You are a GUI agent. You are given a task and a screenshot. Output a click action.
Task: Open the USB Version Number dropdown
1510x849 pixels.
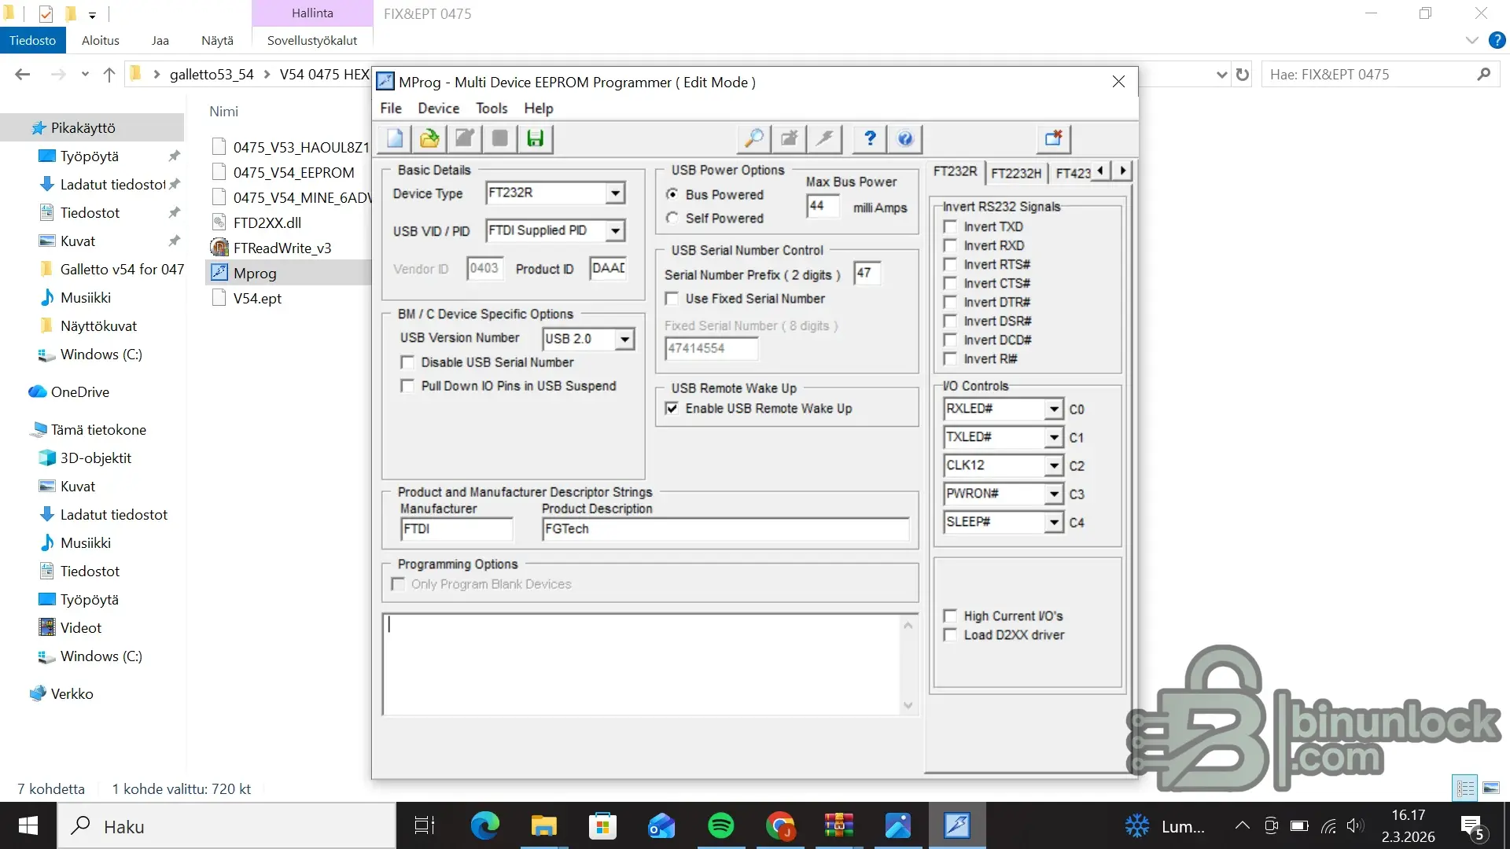coord(624,339)
